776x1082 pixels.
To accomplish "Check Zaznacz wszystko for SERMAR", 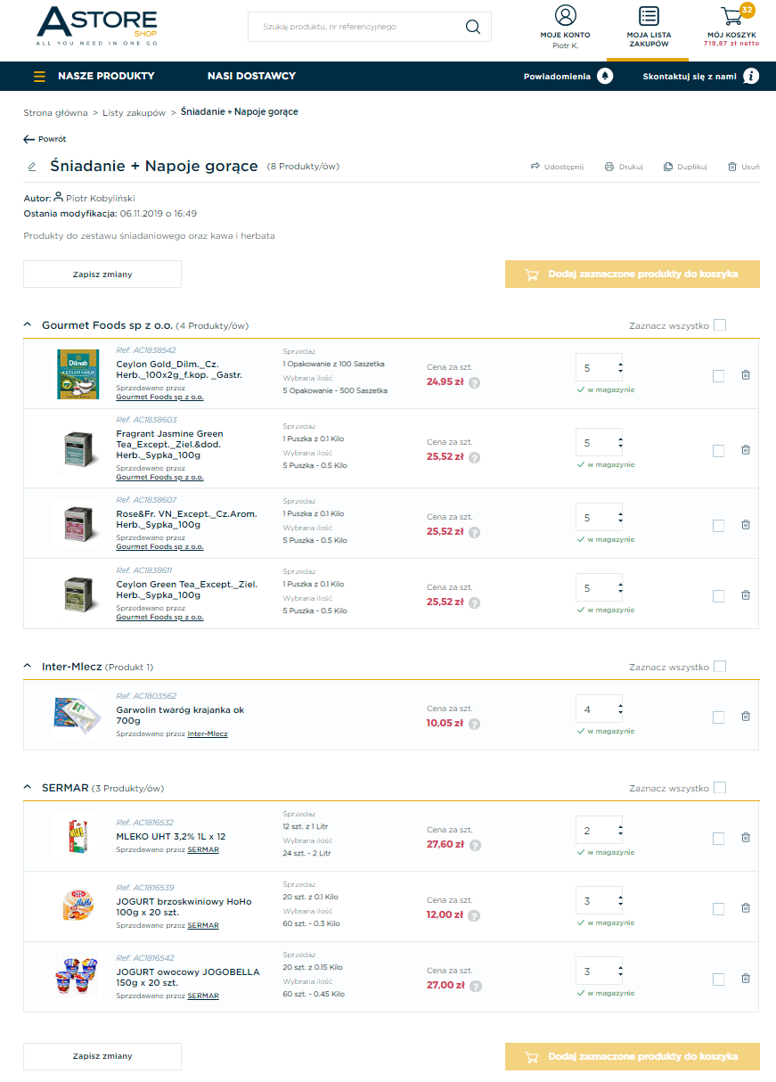I will (720, 788).
